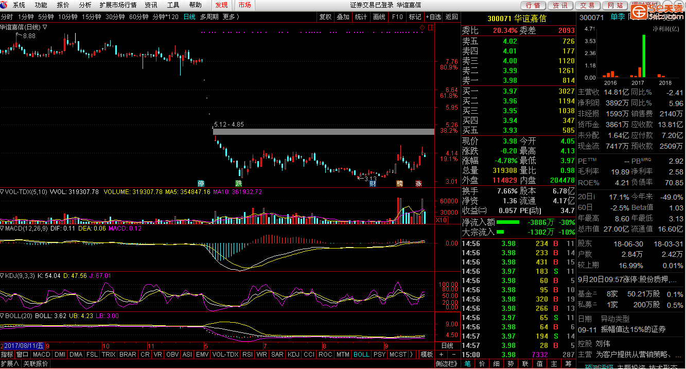686x369 pixels.
Task: Switch to the 分时 chart period
Action: click(x=7, y=16)
